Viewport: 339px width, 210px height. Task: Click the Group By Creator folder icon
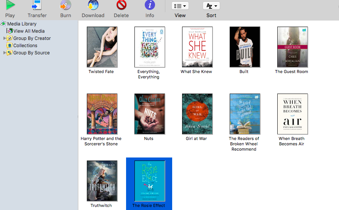9,38
